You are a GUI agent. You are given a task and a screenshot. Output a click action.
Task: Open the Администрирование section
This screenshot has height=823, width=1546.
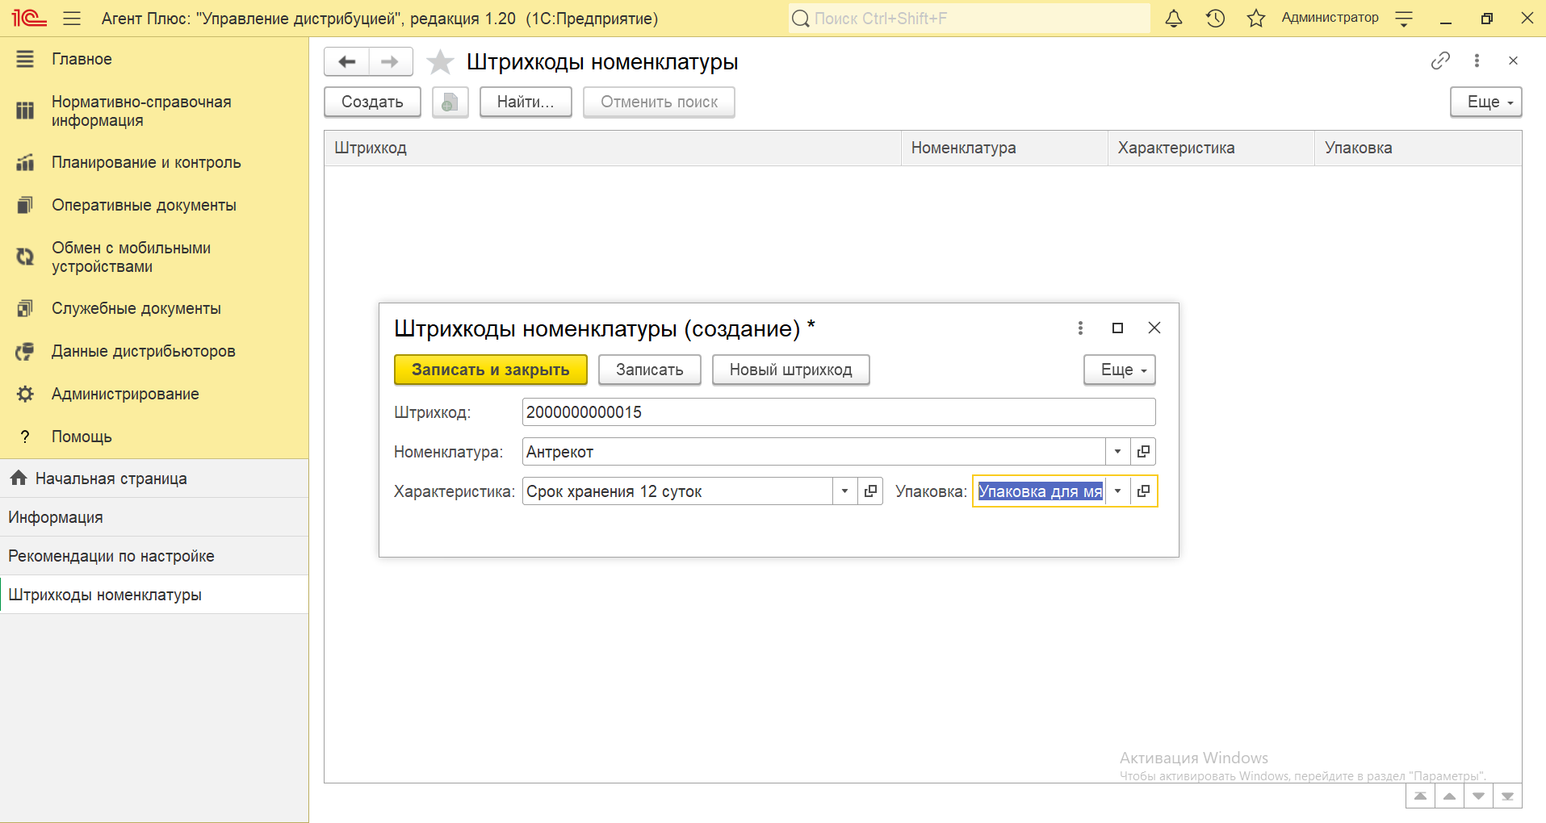tap(125, 394)
